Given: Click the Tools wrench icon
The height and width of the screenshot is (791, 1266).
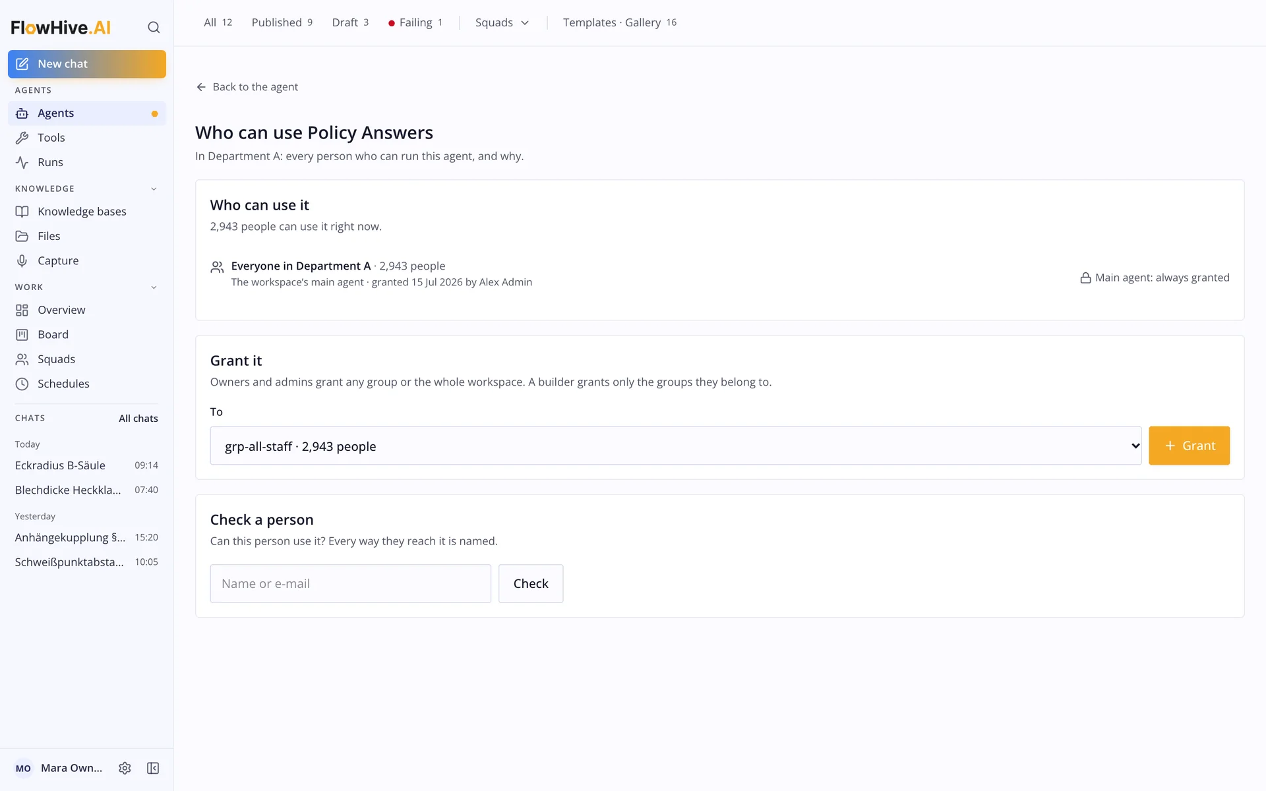Looking at the screenshot, I should (x=22, y=138).
